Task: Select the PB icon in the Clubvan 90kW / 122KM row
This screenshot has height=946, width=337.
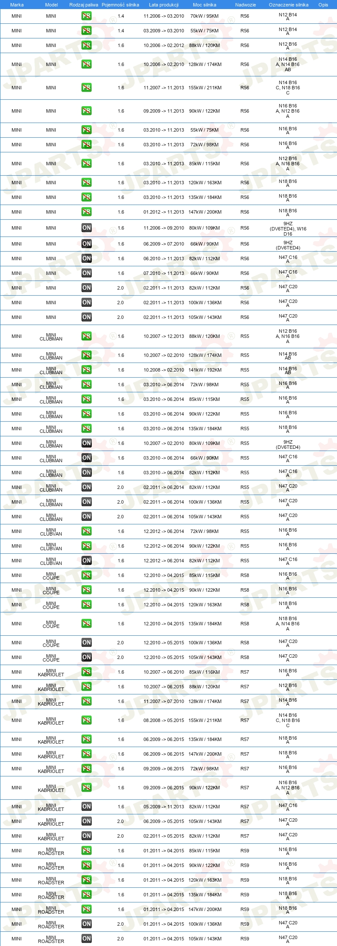Action: pyautogui.click(x=87, y=546)
